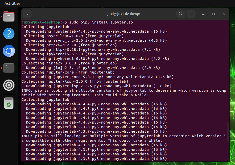Viewport: 235px width, 165px height.
Task: Click the terminal title 'juxi@juxi-desktop: ~'
Action: [125, 14]
